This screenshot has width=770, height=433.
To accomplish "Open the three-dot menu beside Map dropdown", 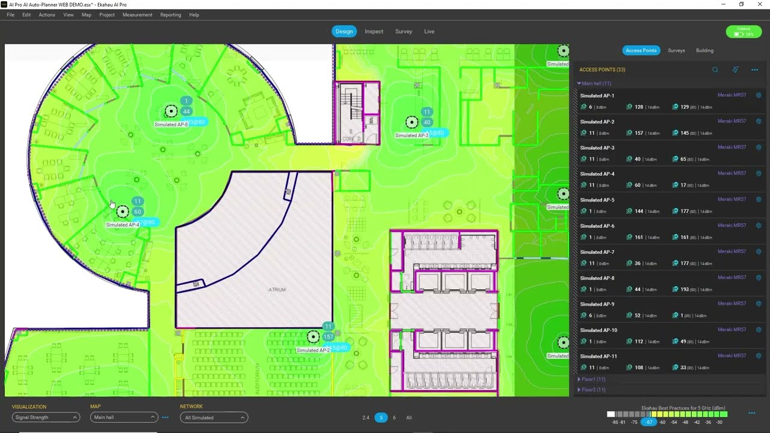I will click(x=165, y=417).
